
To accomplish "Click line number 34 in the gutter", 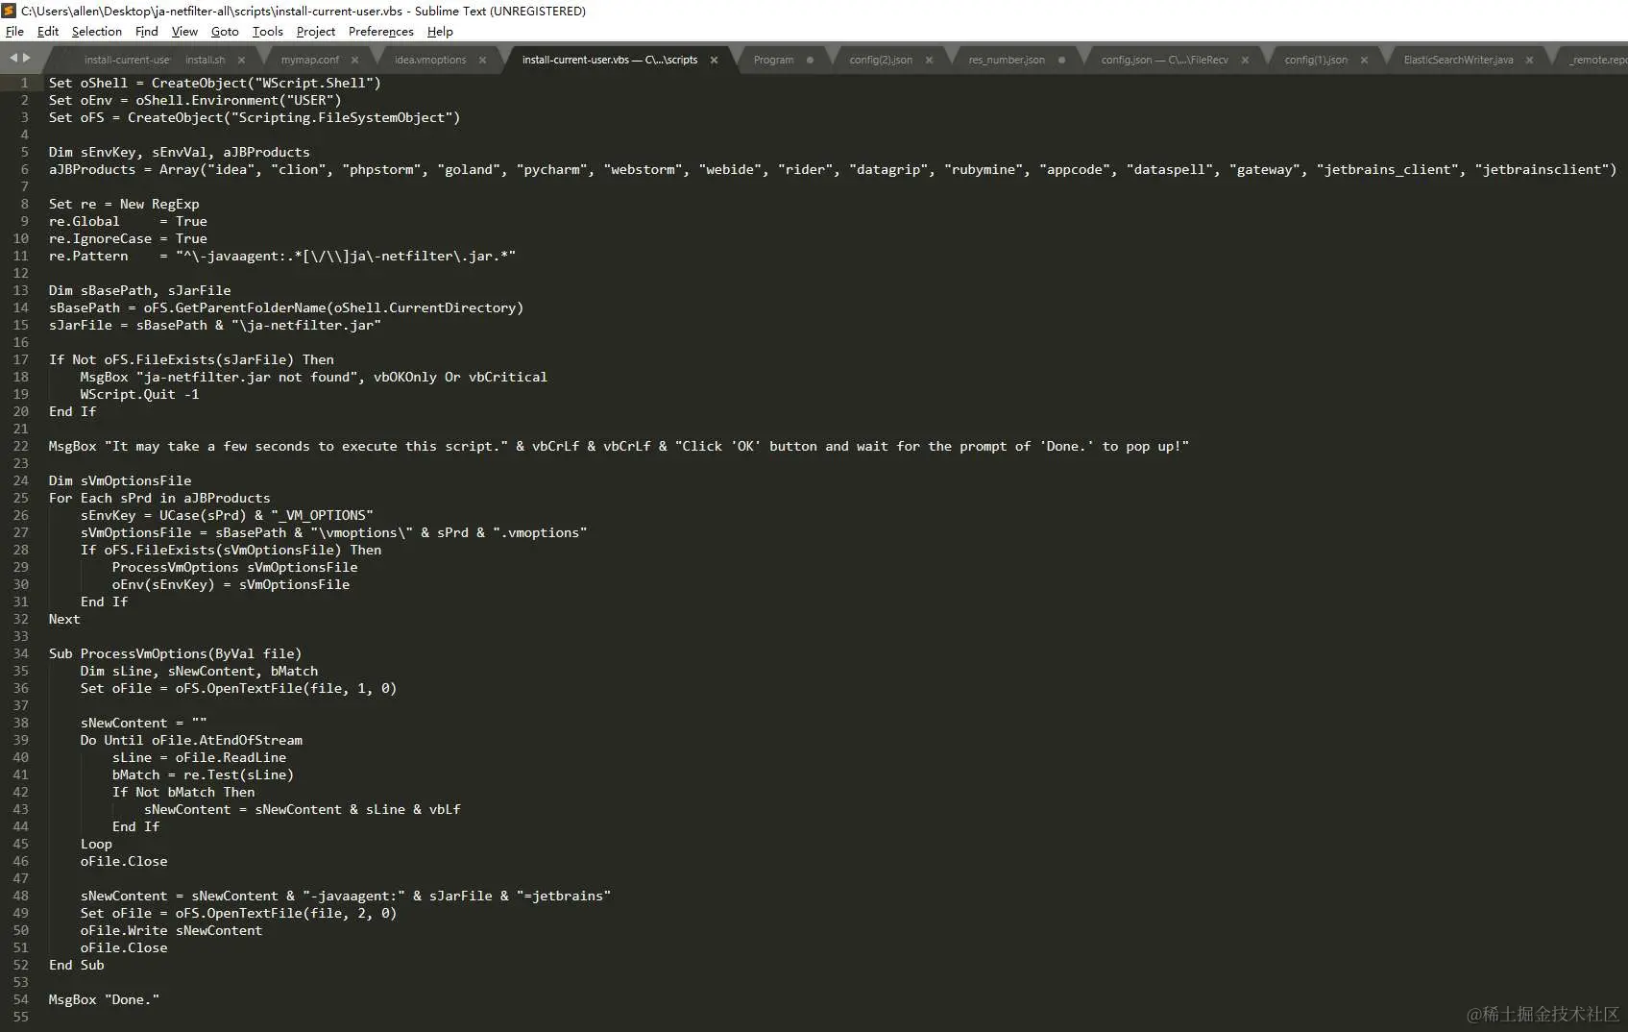I will click(21, 653).
